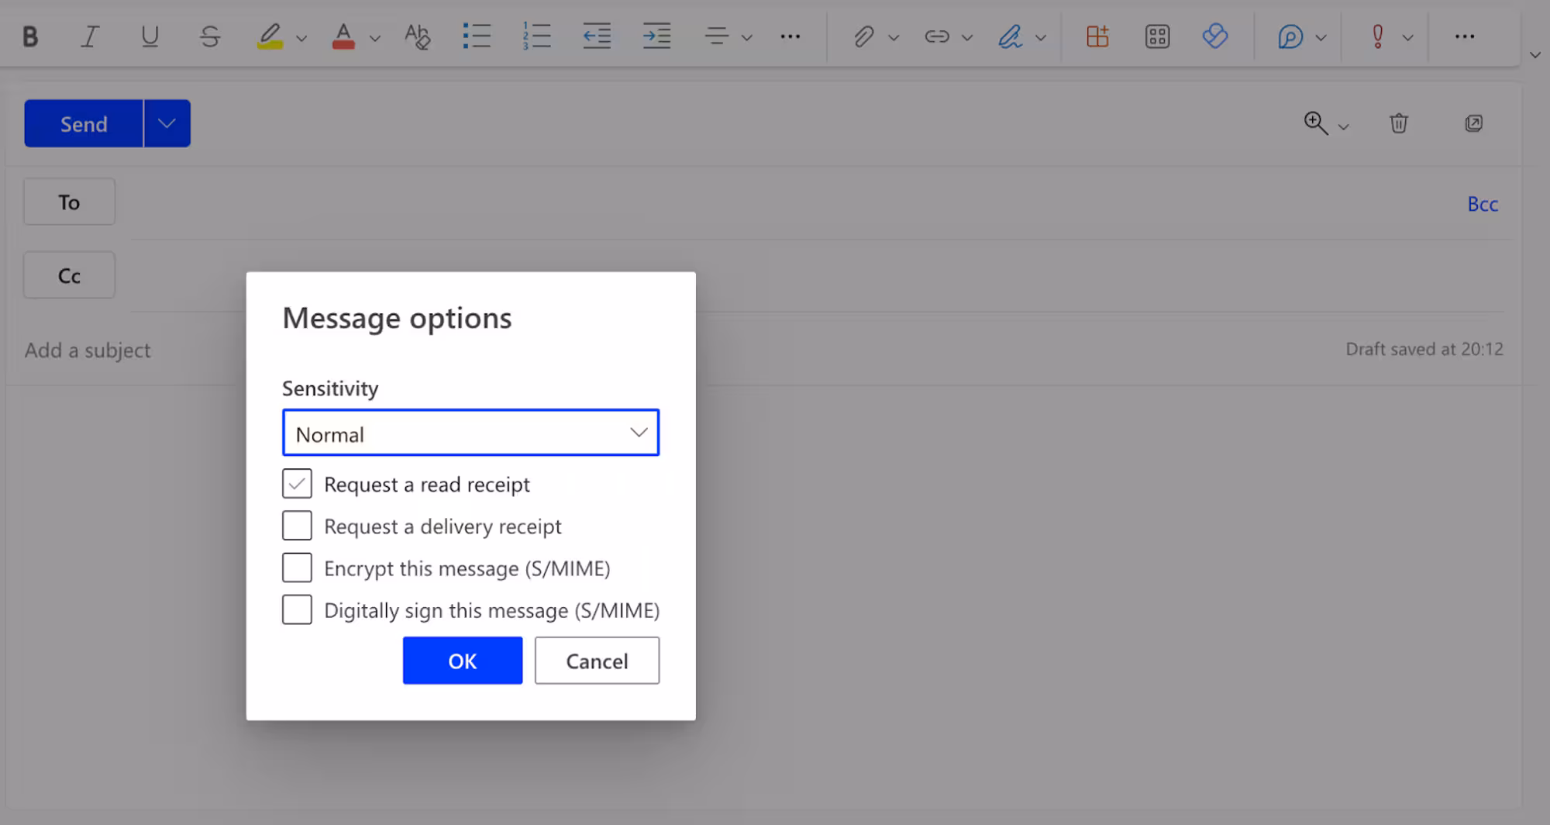Viewport: 1550px width, 825px height.
Task: Click the strikethrough icon
Action: [x=209, y=36]
